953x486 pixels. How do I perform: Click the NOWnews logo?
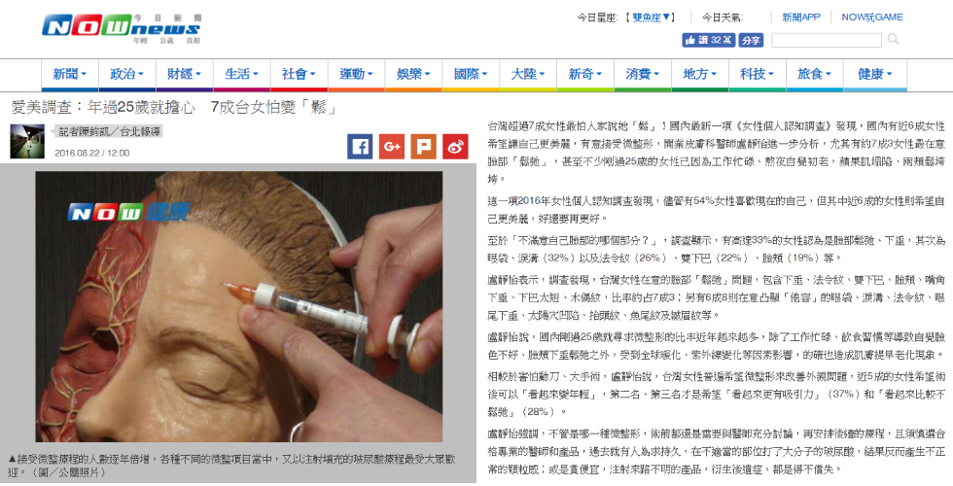122,28
